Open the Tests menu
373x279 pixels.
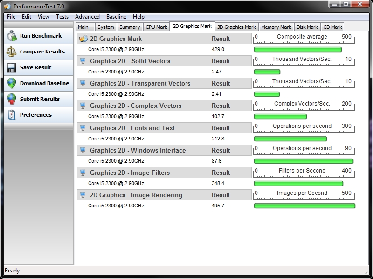pos(62,17)
